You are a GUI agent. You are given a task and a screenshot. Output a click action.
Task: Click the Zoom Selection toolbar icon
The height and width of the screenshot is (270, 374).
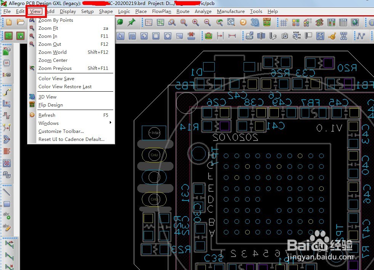[x=231, y=23]
